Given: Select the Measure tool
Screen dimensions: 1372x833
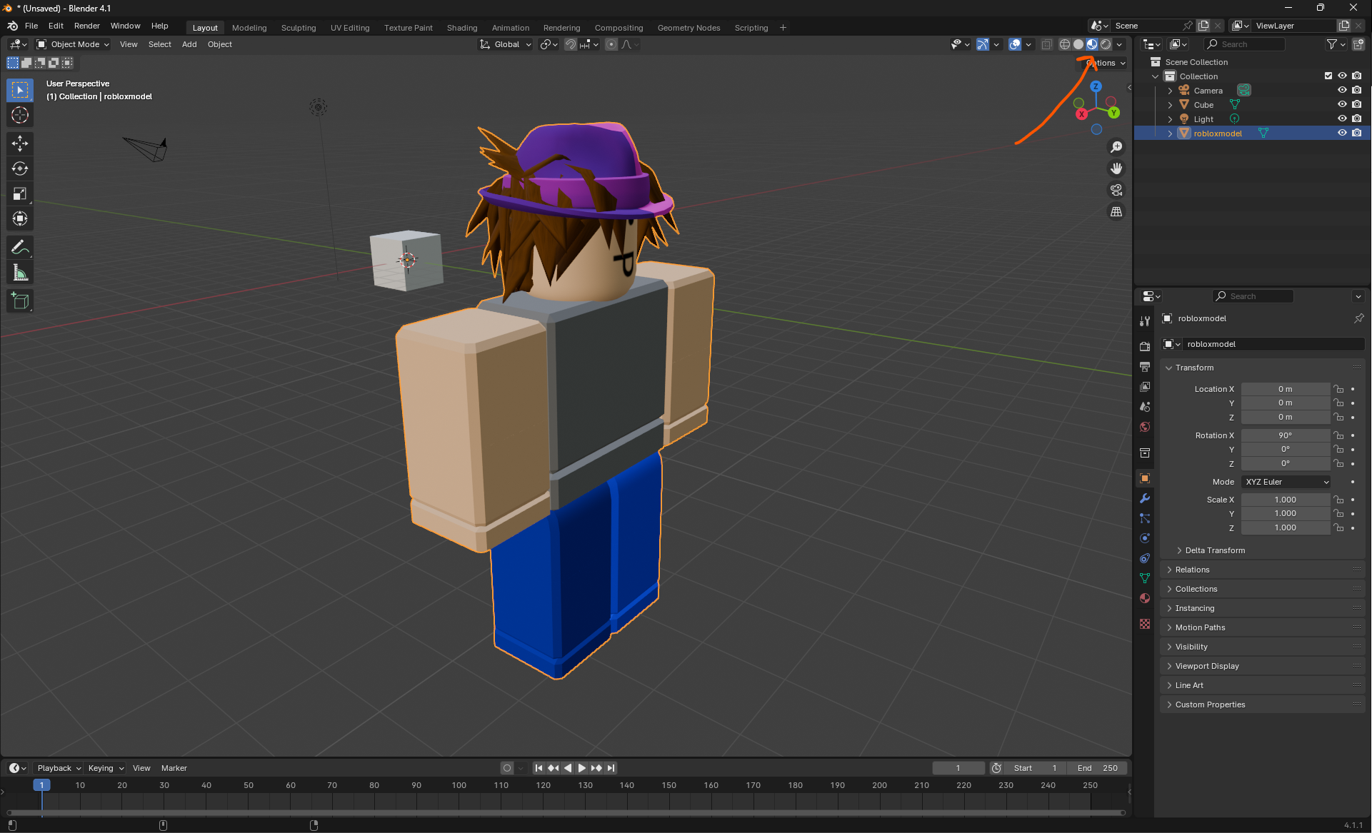Looking at the screenshot, I should click(20, 273).
